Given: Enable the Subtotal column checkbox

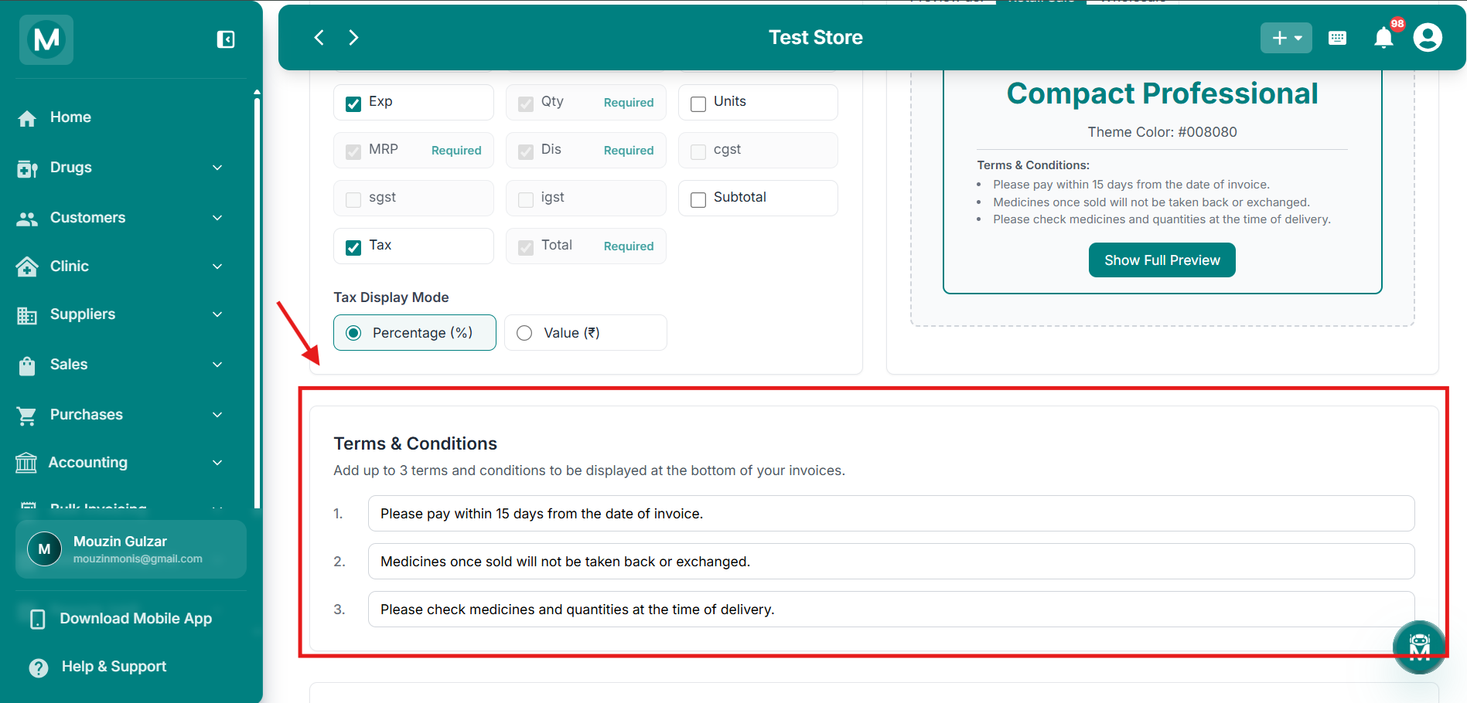Looking at the screenshot, I should point(698,199).
